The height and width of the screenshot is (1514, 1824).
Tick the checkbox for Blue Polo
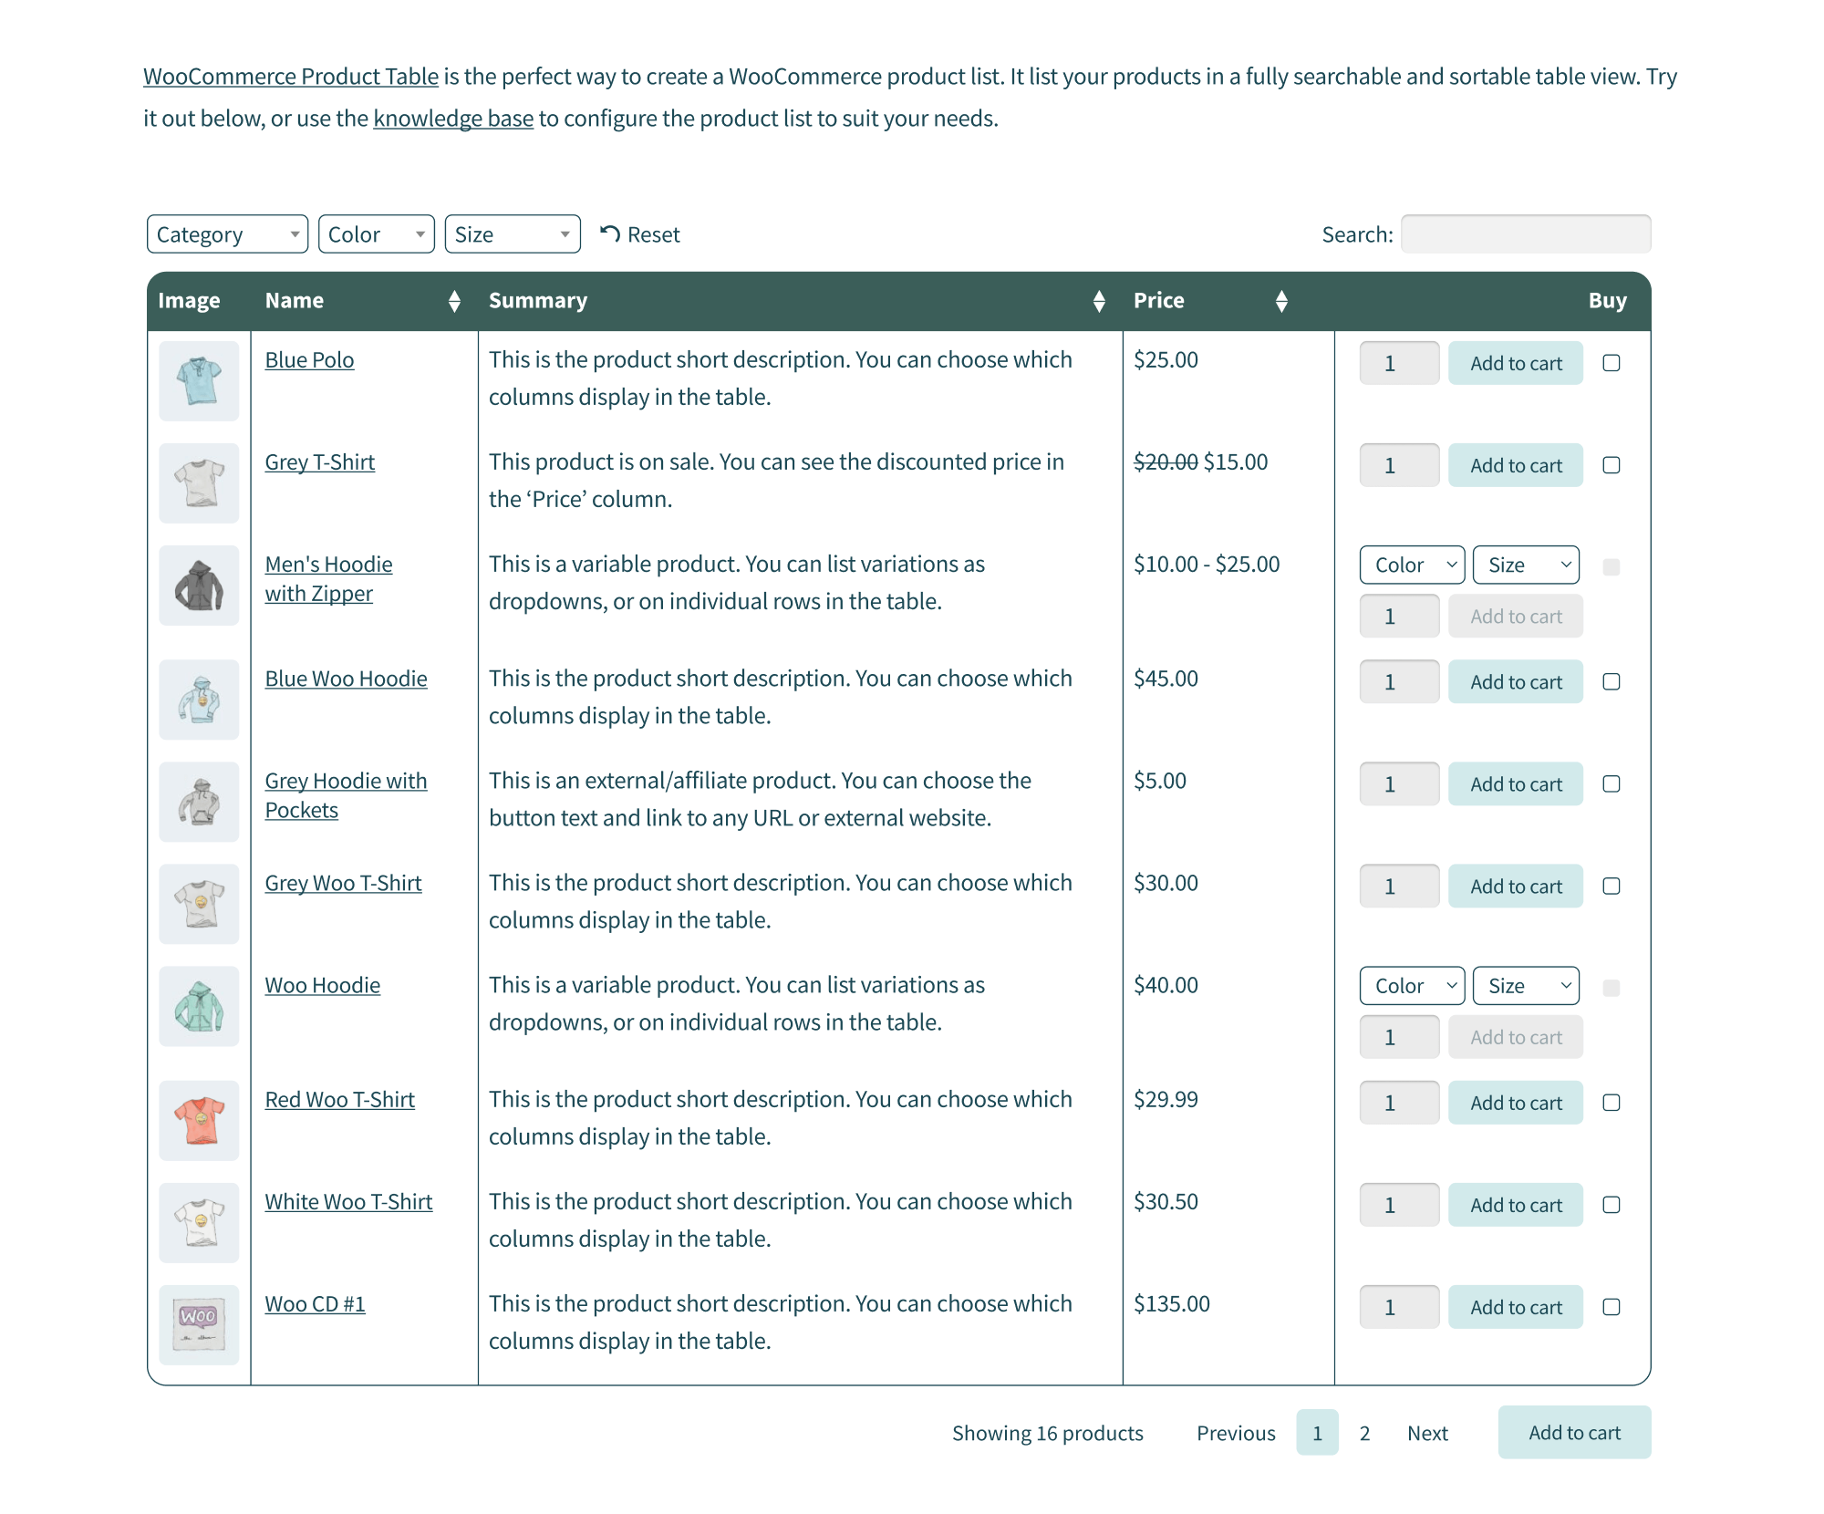[1612, 363]
